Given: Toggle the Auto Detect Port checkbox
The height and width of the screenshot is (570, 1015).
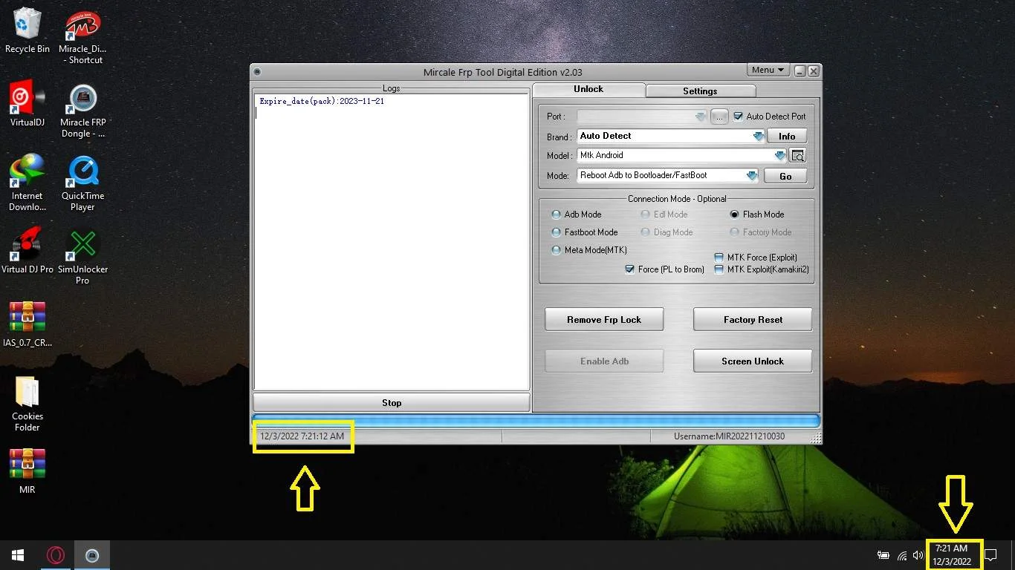Looking at the screenshot, I should 738,117.
